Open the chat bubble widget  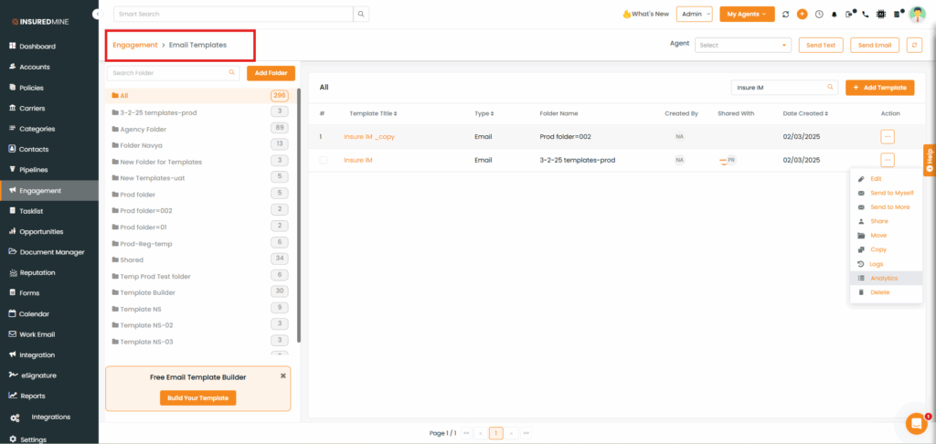915,423
